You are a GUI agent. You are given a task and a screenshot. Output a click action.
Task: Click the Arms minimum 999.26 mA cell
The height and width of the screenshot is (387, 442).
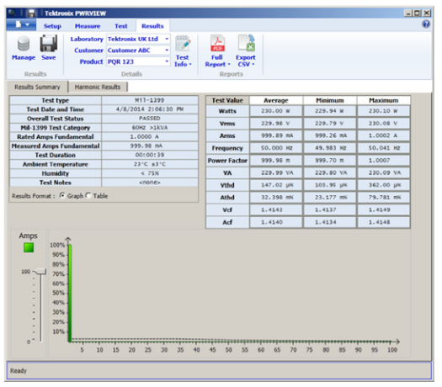329,135
